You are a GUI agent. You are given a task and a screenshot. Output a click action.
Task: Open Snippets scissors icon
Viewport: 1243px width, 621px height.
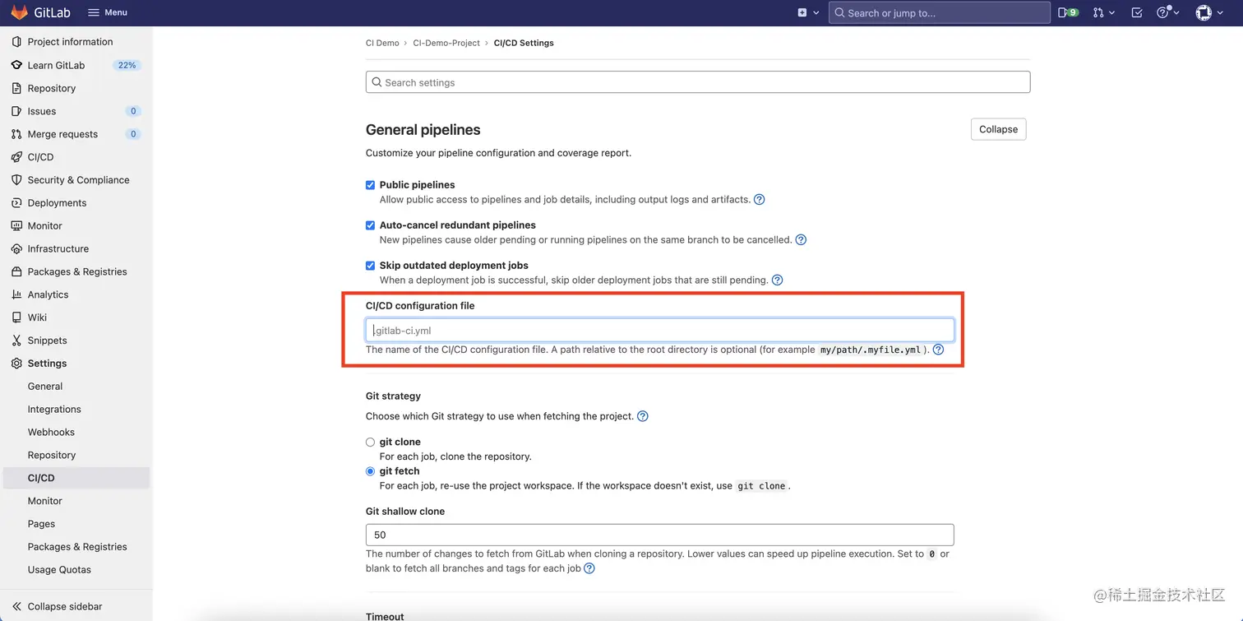(17, 341)
